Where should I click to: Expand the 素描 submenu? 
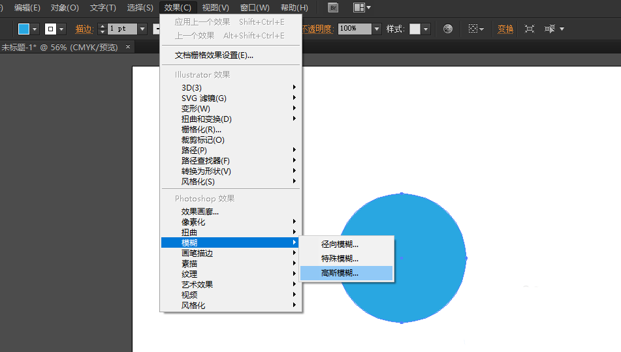click(x=231, y=263)
